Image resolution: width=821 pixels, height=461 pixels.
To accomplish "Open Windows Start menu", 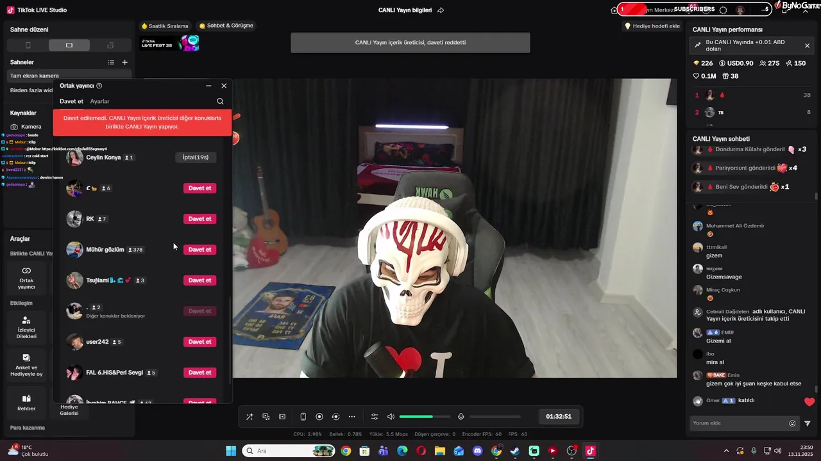I will [x=231, y=451].
